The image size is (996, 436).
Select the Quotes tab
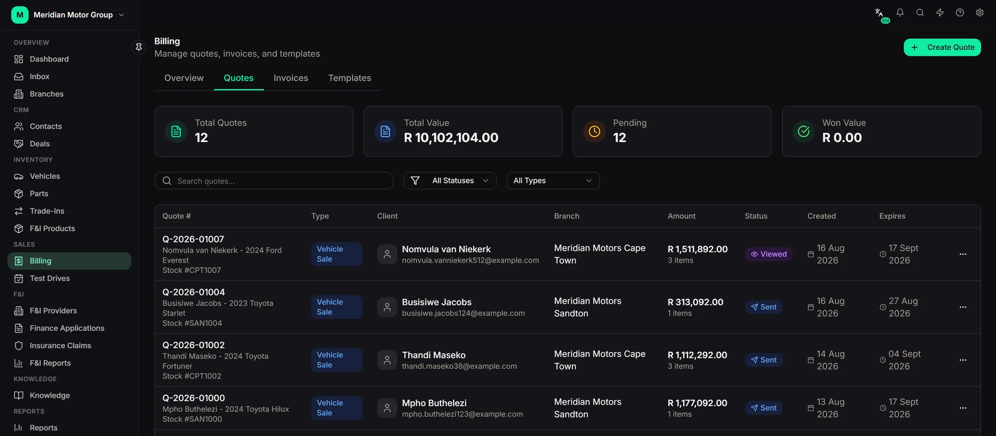[239, 78]
